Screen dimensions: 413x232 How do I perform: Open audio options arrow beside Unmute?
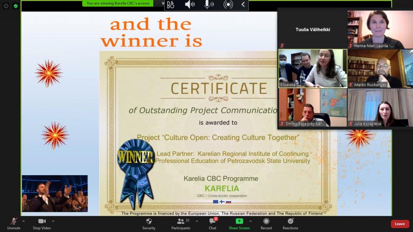pyautogui.click(x=23, y=221)
